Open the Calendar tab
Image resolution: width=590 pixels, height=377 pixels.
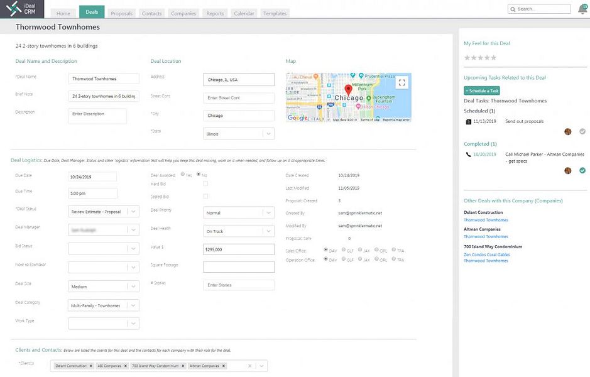(x=244, y=13)
